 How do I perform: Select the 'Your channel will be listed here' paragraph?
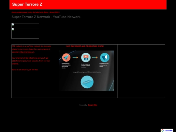coord(31,61)
